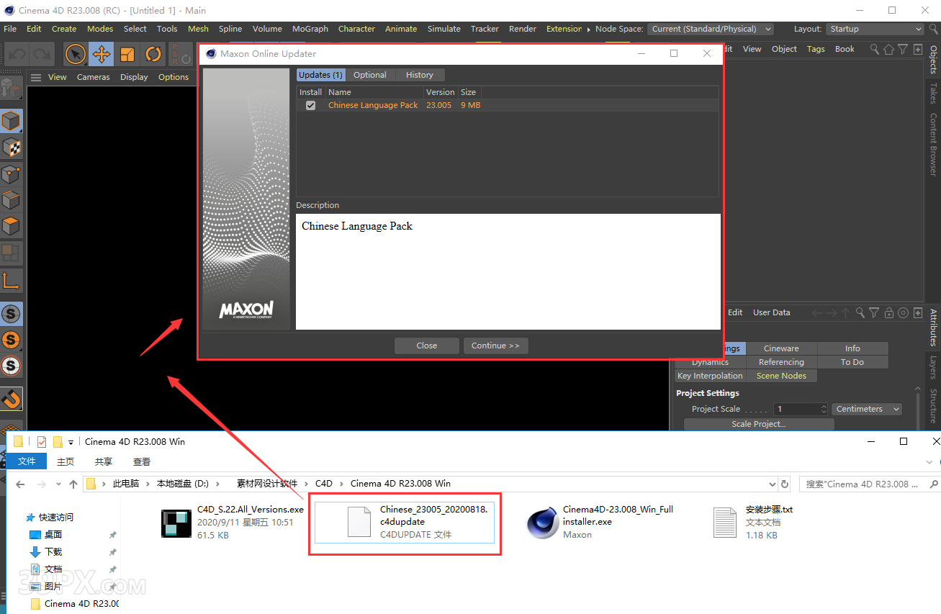
Task: Uncheck the Chinese Language Pack install checkbox
Action: pos(310,105)
